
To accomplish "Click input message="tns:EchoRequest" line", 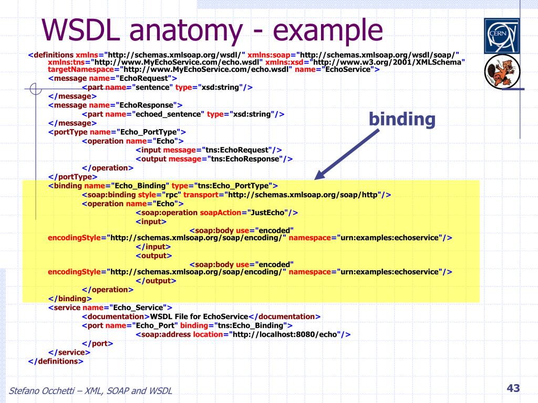I will [x=209, y=150].
